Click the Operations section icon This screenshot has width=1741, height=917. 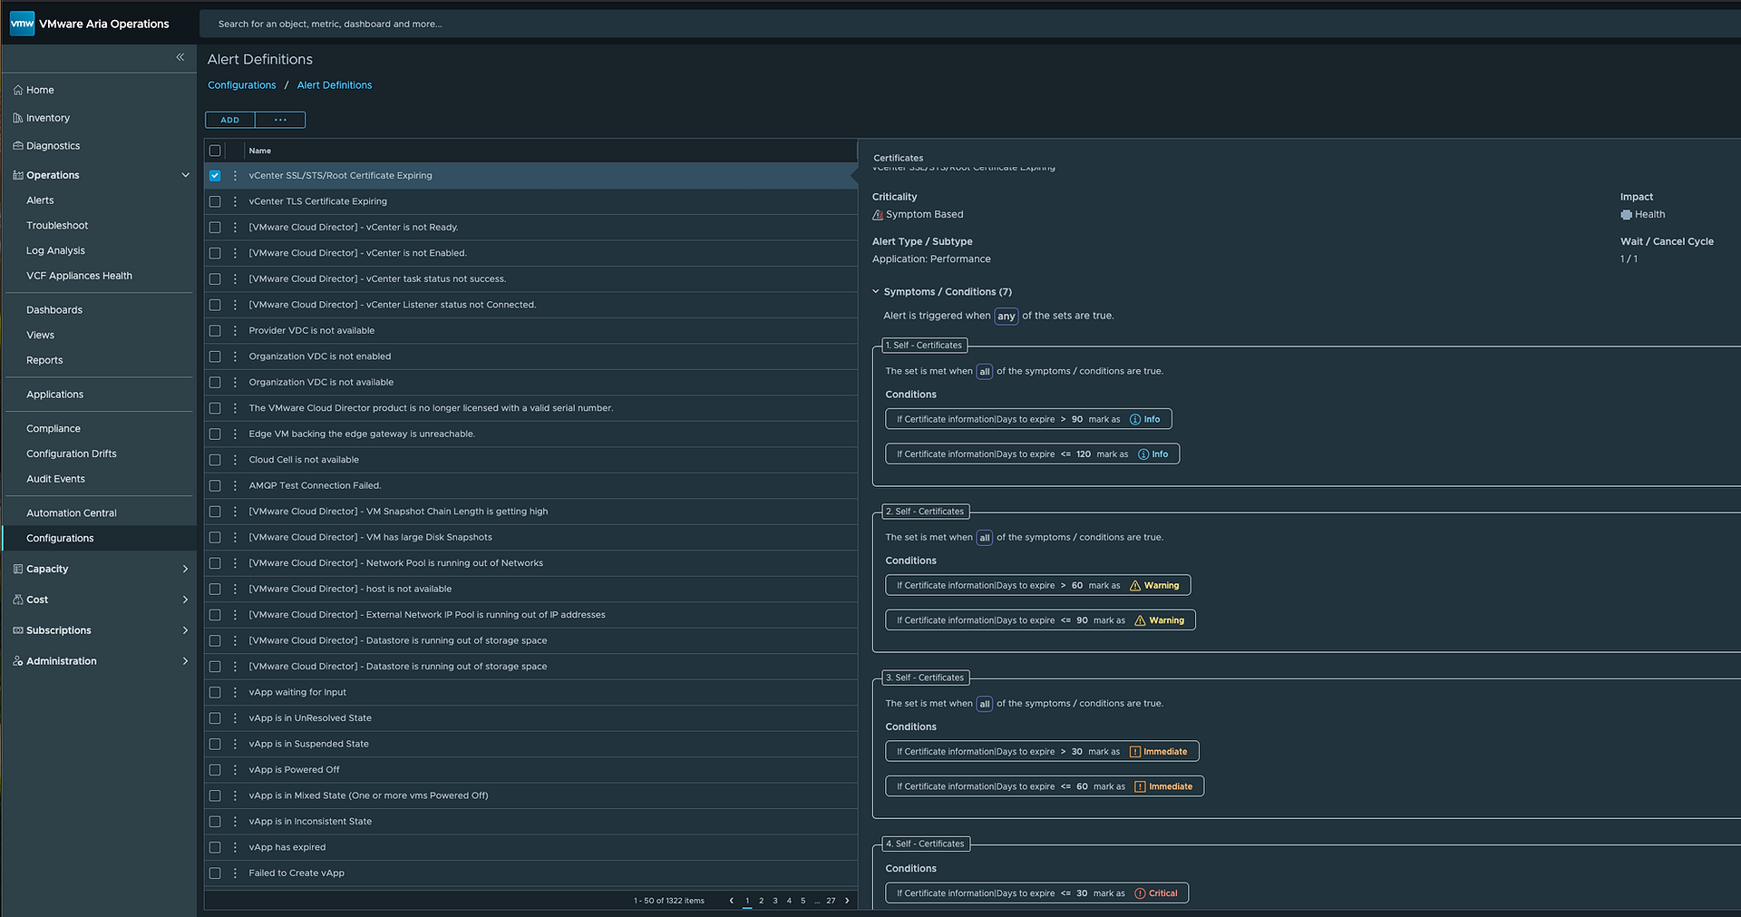click(x=18, y=175)
